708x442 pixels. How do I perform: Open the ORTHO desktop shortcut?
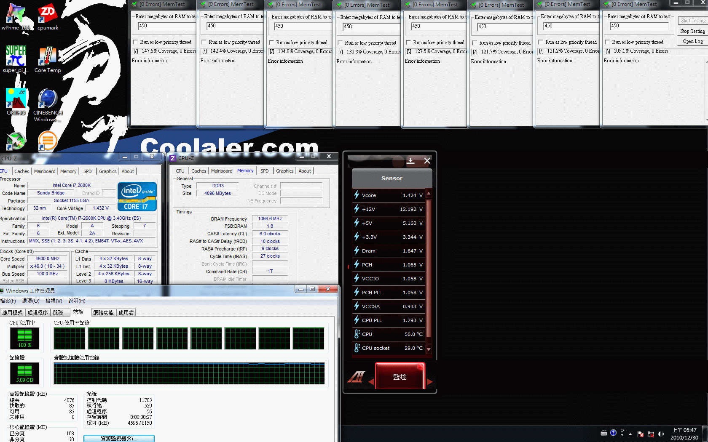click(16, 101)
